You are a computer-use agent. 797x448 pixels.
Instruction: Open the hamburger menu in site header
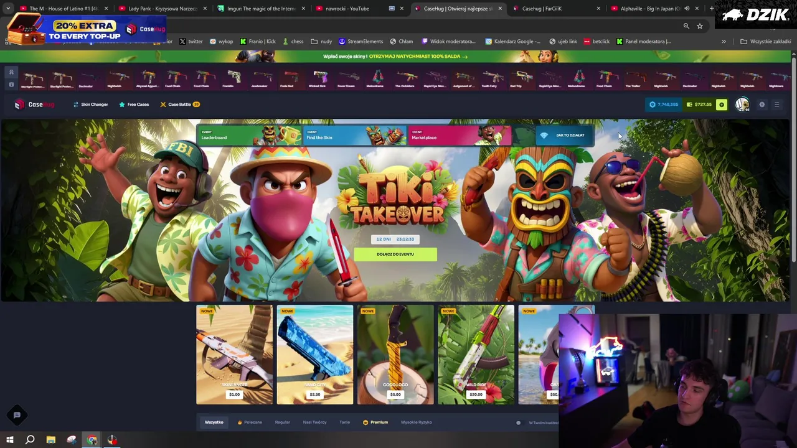776,105
